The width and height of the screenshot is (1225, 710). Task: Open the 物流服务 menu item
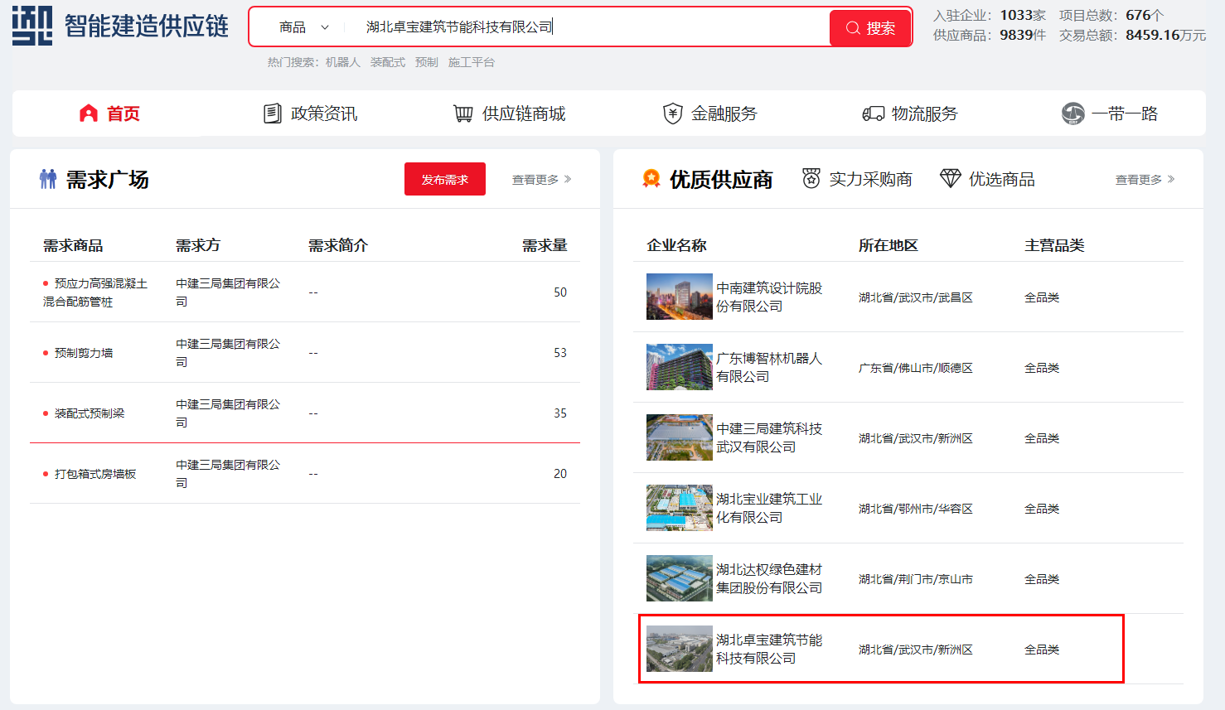click(x=910, y=114)
